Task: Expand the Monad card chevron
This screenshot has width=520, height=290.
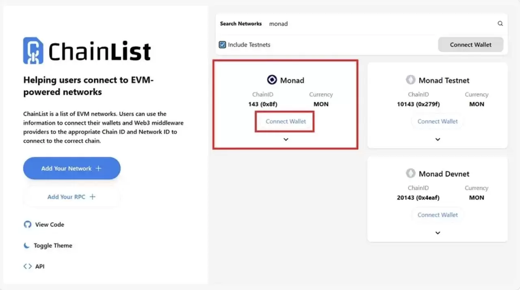Action: pyautogui.click(x=285, y=139)
